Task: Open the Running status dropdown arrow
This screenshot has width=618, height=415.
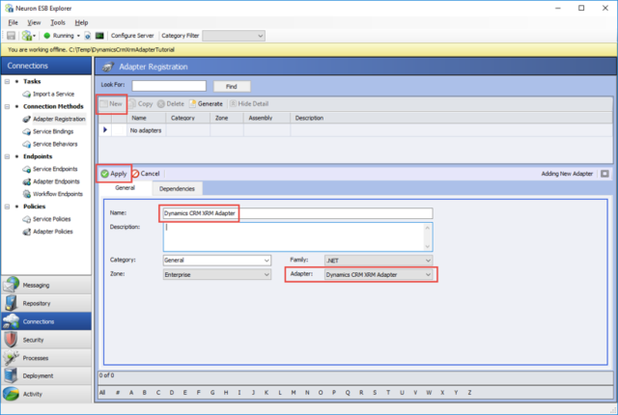Action: click(x=78, y=36)
